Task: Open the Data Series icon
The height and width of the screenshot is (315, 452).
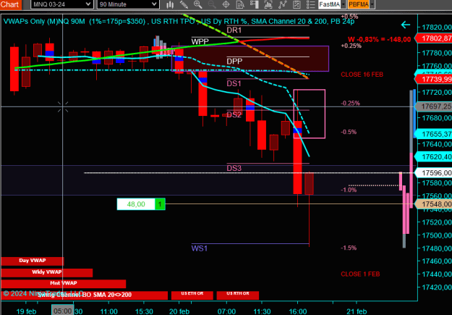Action: 268,4
